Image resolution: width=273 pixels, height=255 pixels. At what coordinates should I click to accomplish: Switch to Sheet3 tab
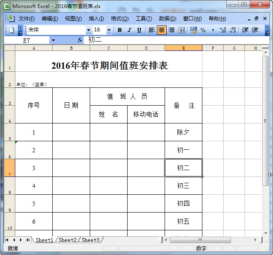point(91,240)
